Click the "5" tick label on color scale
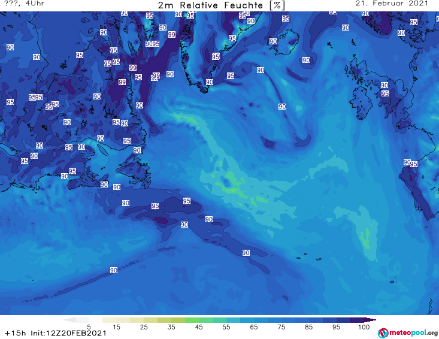The width and height of the screenshot is (439, 339). [89, 327]
